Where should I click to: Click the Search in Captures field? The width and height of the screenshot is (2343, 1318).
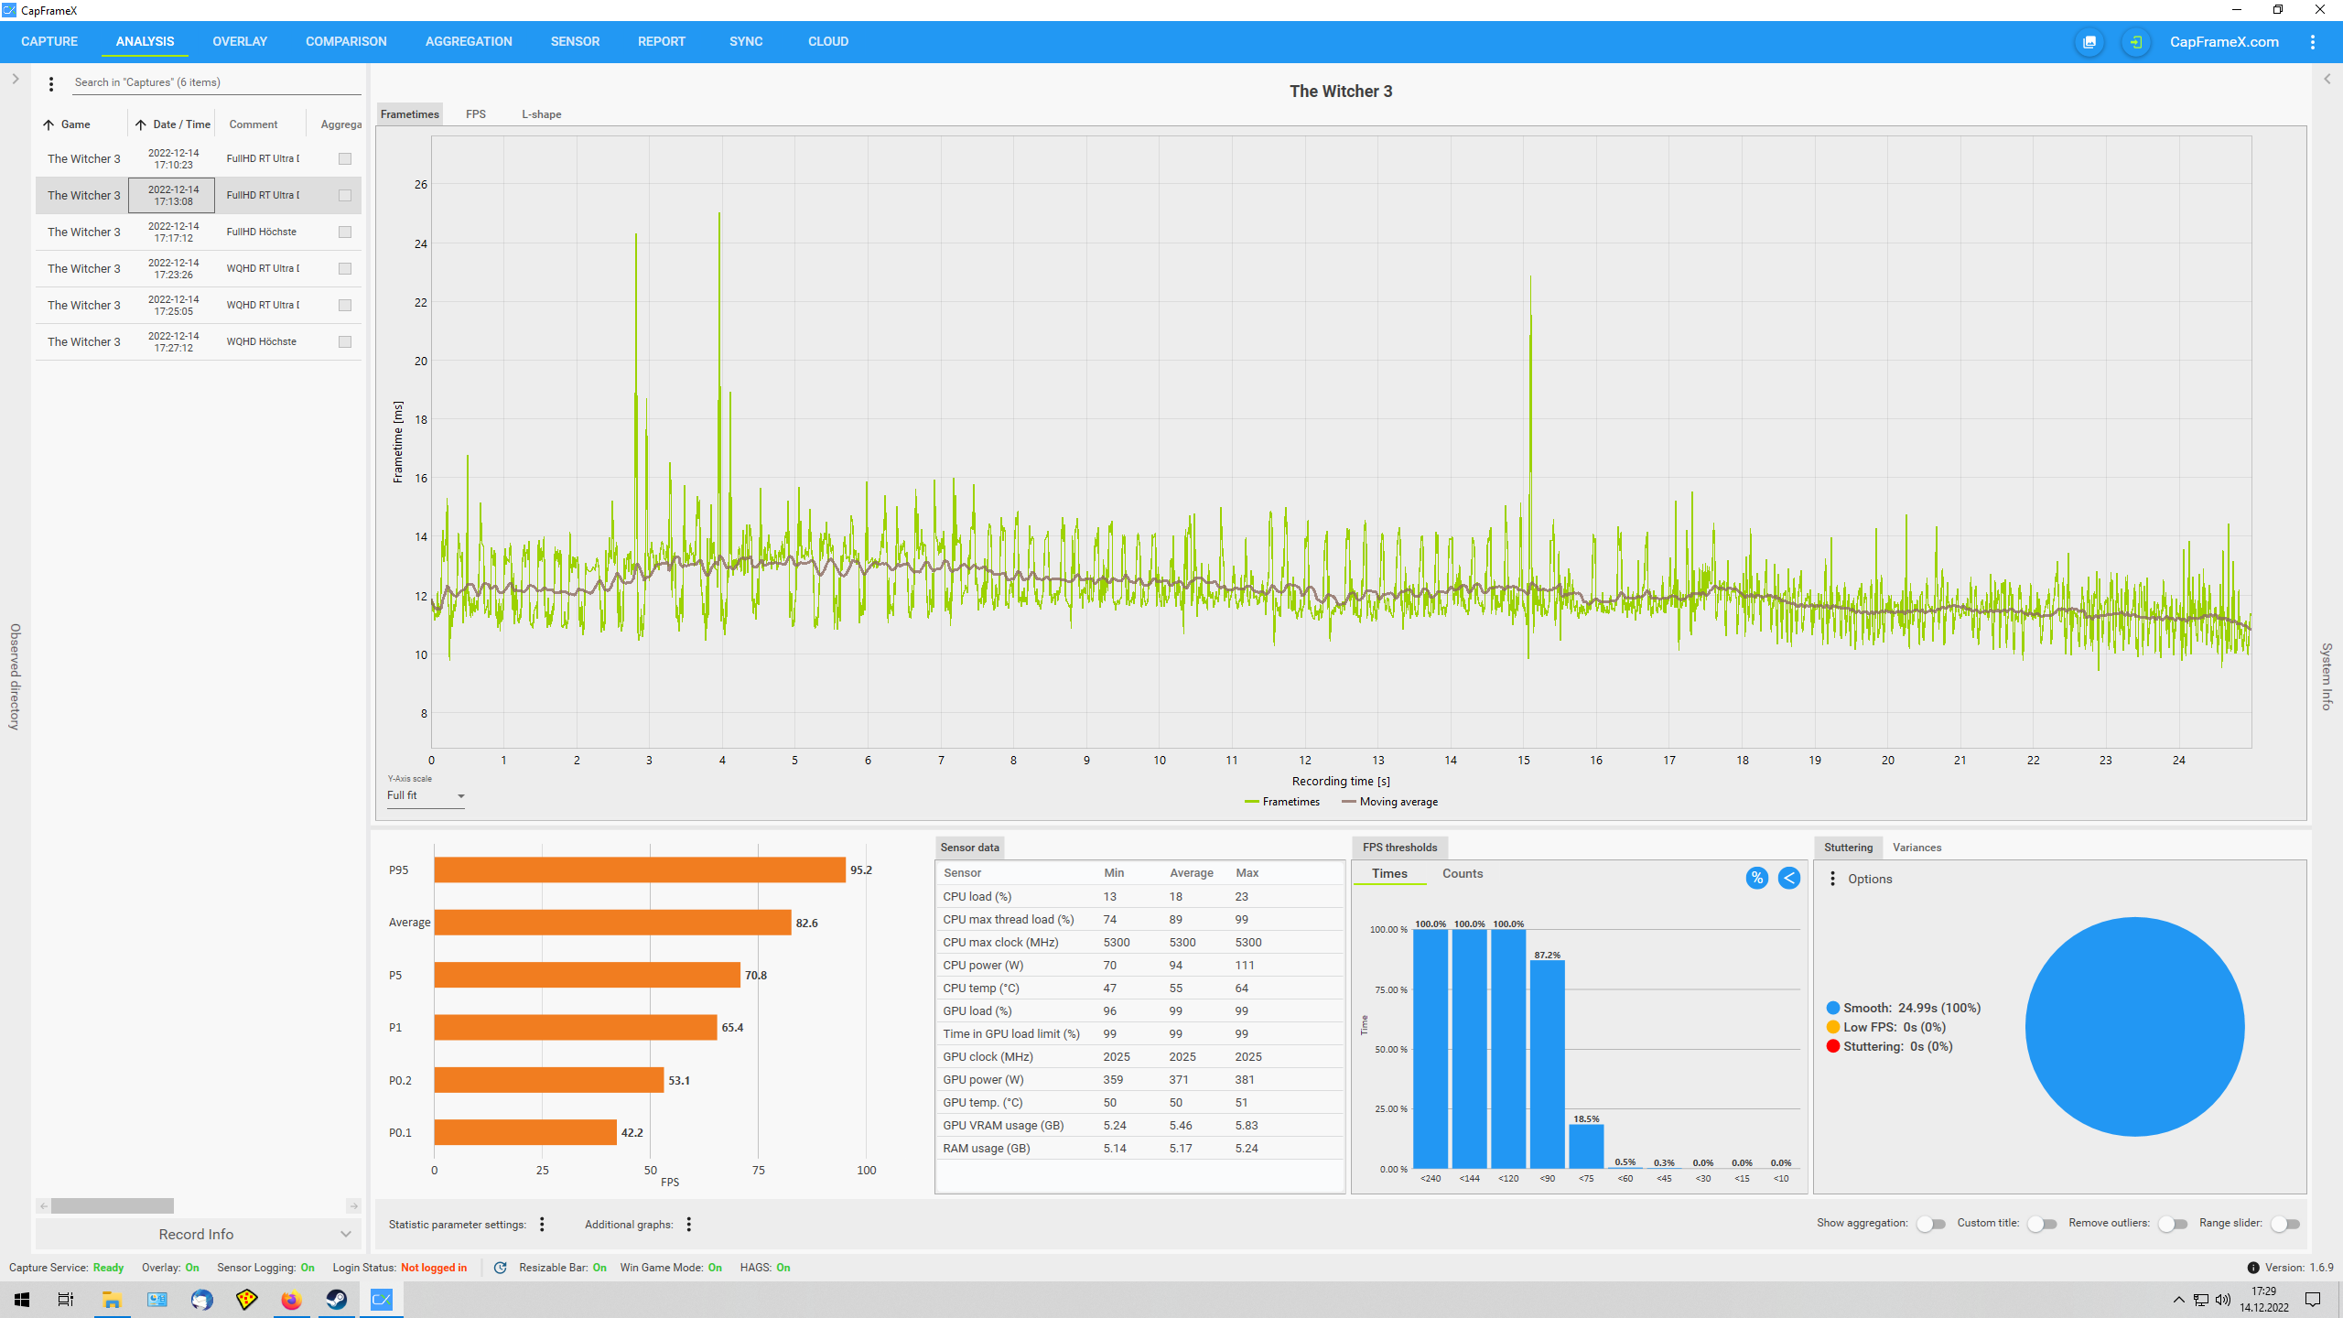click(216, 82)
